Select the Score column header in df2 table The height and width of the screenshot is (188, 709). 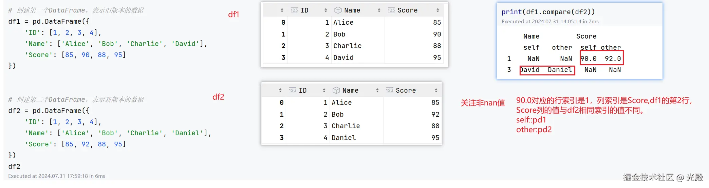pos(406,91)
